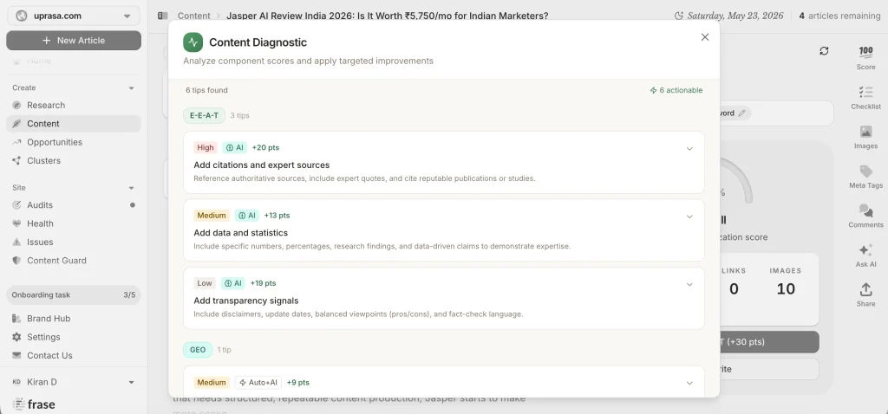Open Content Guard in the sidebar
888x414 pixels.
pos(56,261)
